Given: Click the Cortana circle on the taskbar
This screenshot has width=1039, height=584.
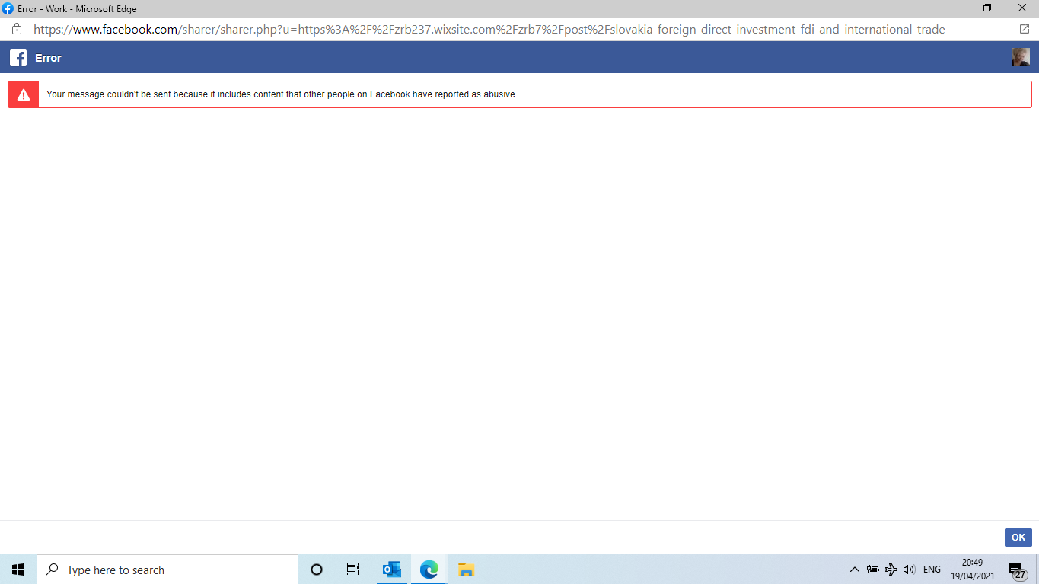Looking at the screenshot, I should tap(316, 569).
